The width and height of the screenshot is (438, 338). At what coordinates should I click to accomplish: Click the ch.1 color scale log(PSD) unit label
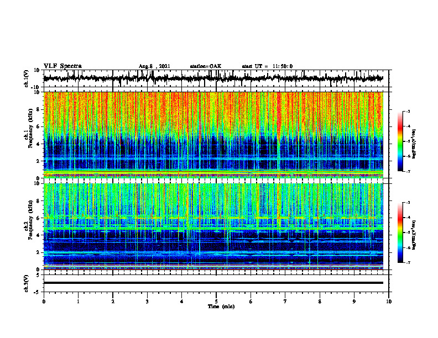[414, 144]
